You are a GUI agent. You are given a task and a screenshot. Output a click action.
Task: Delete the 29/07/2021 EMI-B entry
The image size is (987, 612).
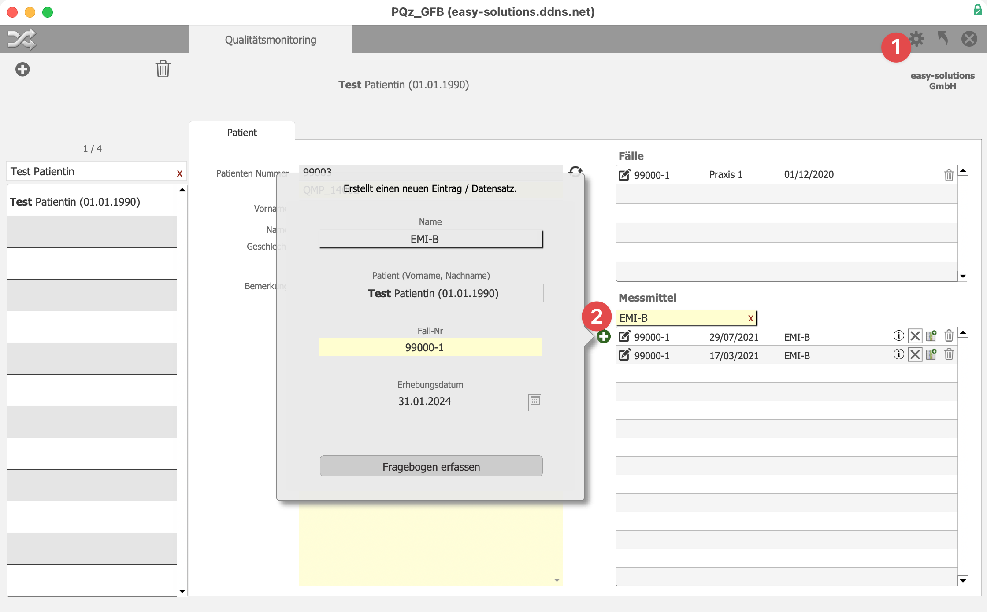[x=949, y=336]
